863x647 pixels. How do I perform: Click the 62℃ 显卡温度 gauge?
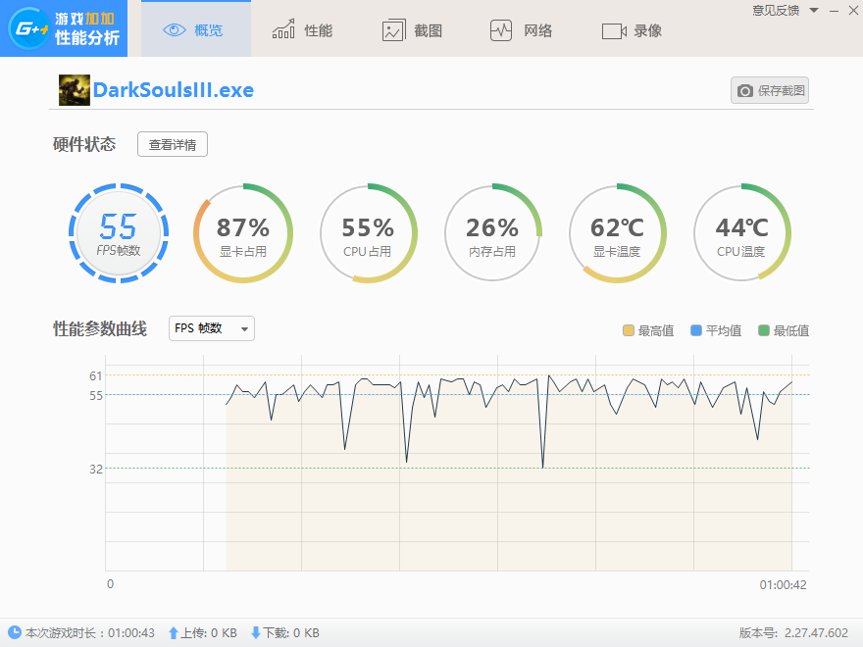click(x=617, y=233)
